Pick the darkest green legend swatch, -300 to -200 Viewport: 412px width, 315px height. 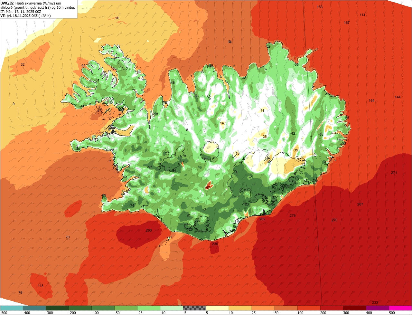[x=57, y=308]
